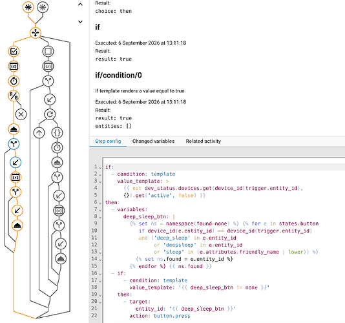345x323 pixels.
Task: Collapse fold arrow on line 3 value_template
Action: point(100,182)
